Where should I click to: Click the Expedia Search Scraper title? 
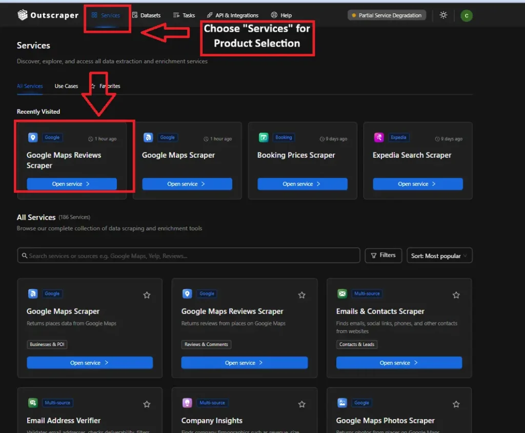point(412,155)
